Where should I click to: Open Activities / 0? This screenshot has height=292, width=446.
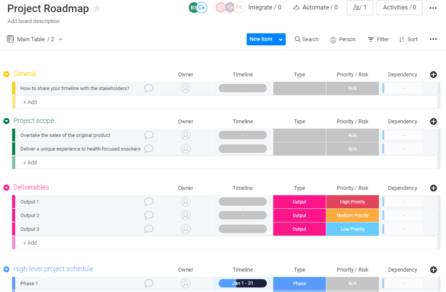tap(399, 8)
